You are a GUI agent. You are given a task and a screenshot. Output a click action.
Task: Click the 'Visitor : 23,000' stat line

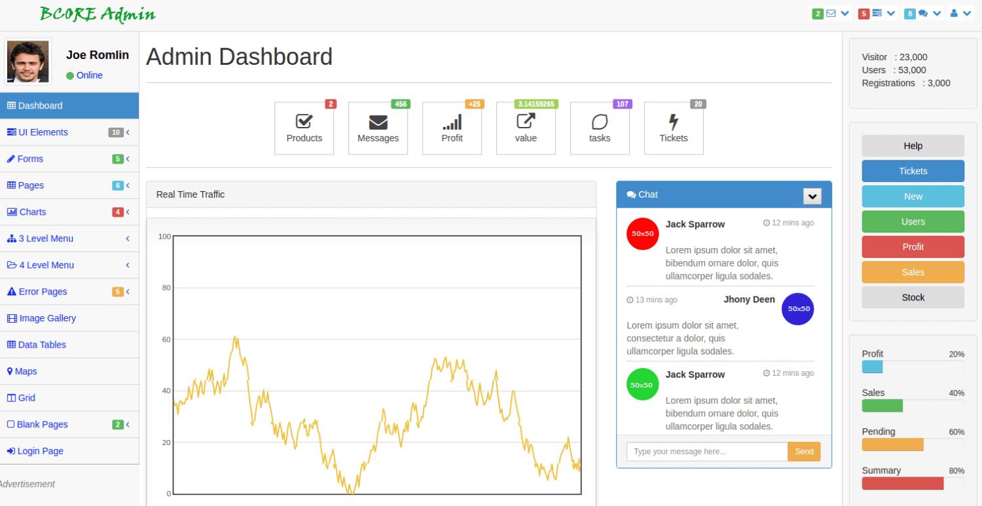894,57
